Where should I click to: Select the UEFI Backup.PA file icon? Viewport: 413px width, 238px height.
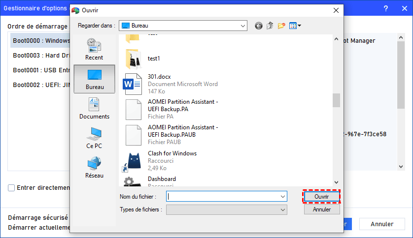tap(133, 109)
